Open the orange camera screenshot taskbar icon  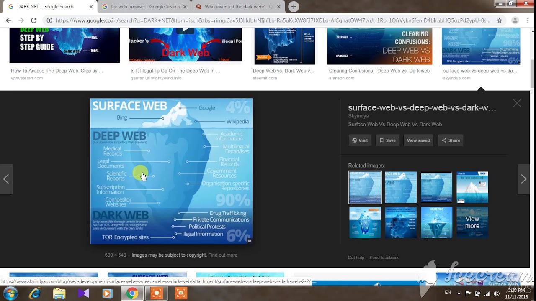pyautogui.click(x=181, y=293)
